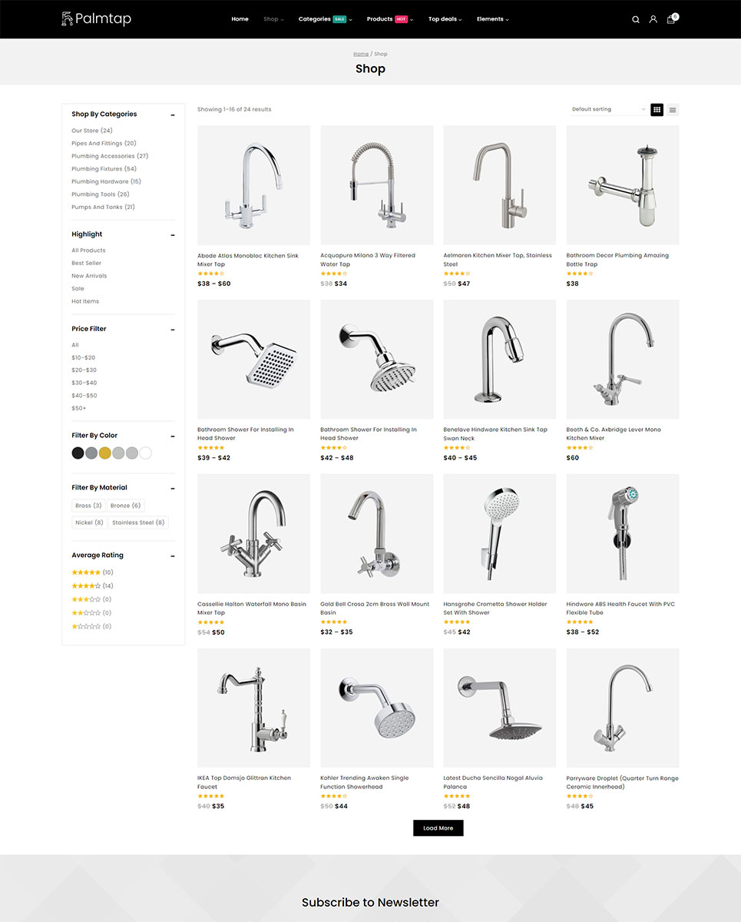
Task: Switch to list view layout
Action: (673, 109)
